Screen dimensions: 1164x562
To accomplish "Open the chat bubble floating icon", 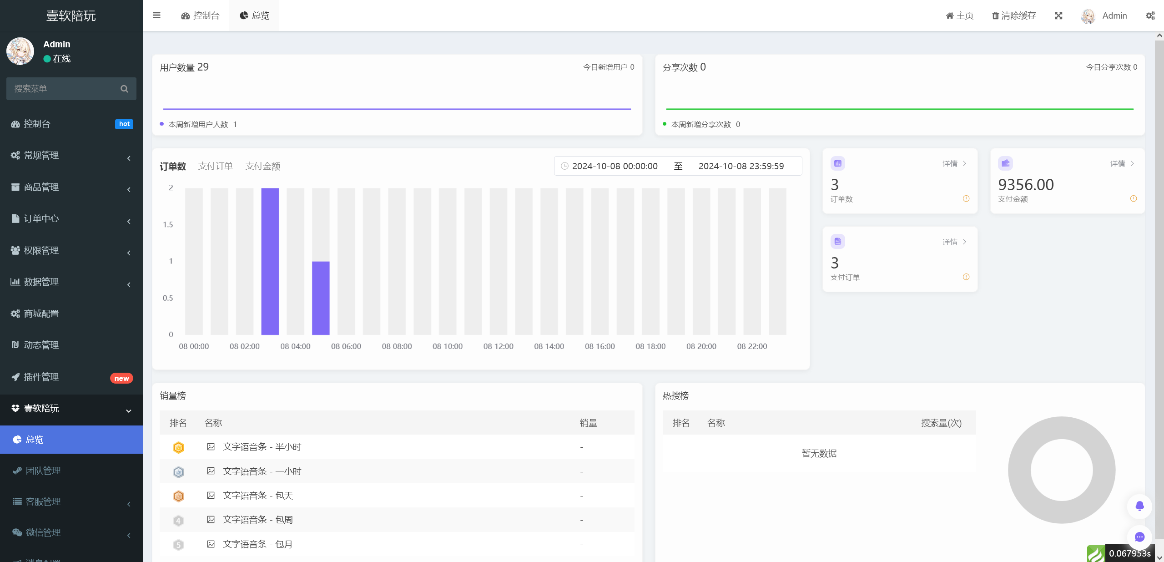I will point(1139,537).
